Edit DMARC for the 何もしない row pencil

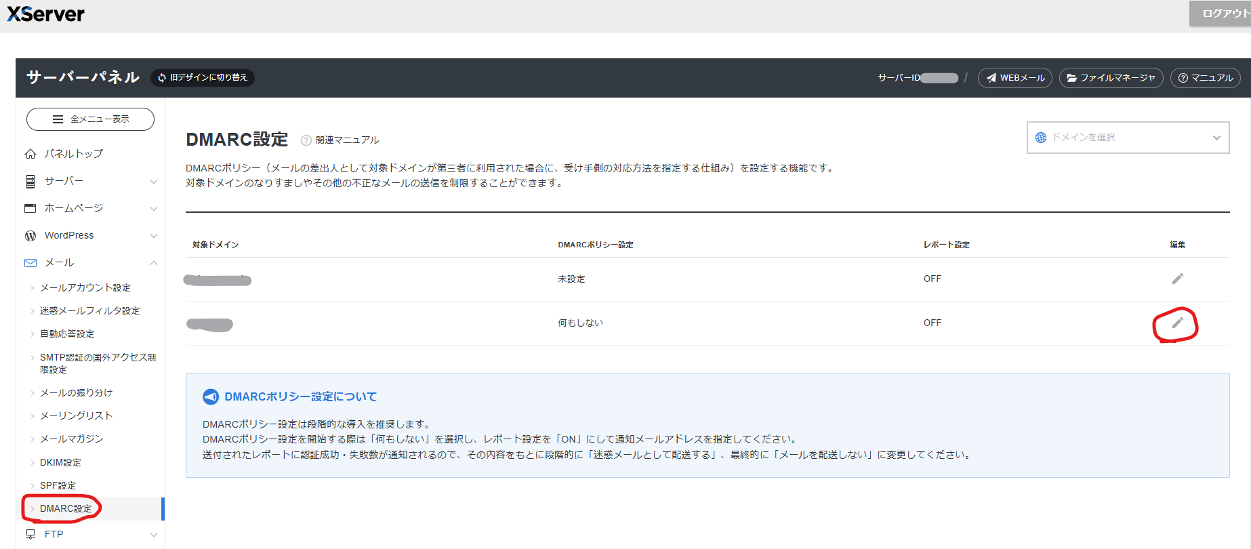1177,323
